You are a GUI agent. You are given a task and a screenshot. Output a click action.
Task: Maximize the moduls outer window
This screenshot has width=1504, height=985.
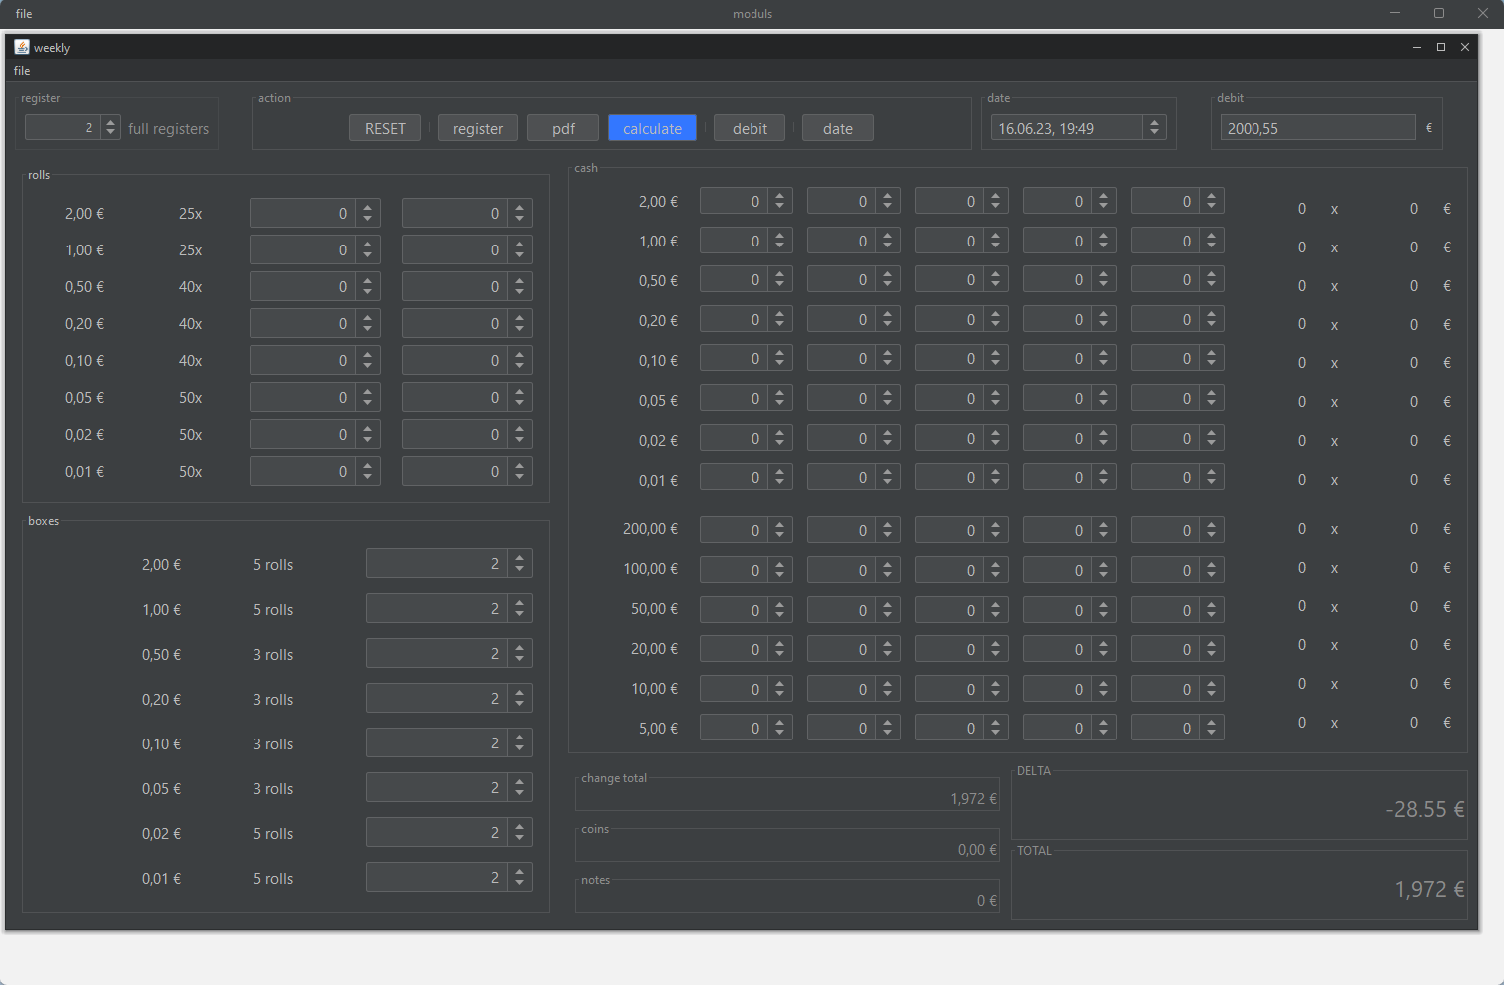[1439, 13]
